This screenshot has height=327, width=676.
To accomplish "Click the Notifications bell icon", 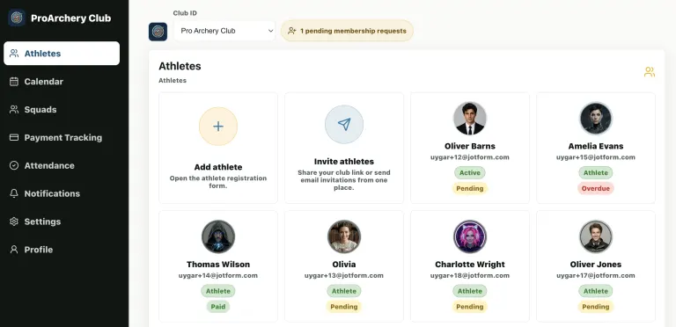I will click(x=14, y=193).
